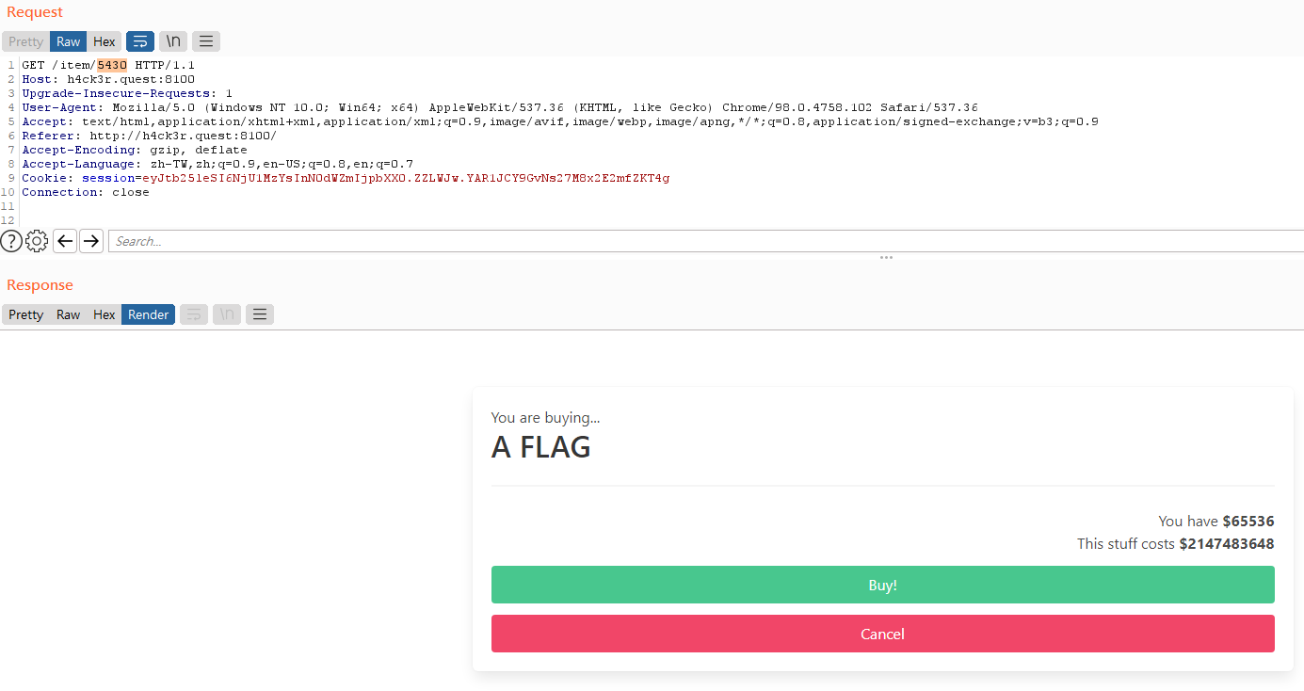Open the Request panel hamburger menu
This screenshot has width=1304, height=691.
point(206,41)
